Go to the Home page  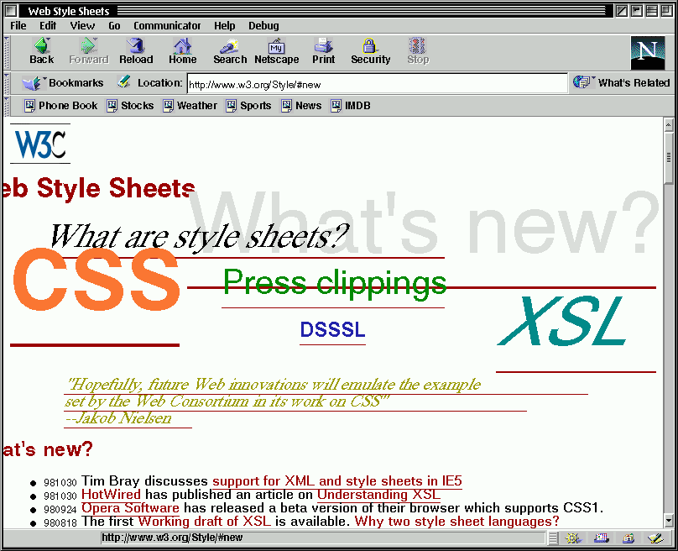coord(182,51)
